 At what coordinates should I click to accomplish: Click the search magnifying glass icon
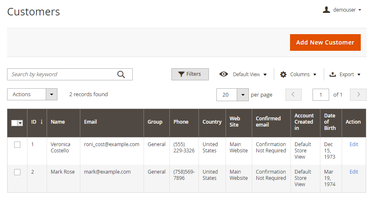click(121, 75)
